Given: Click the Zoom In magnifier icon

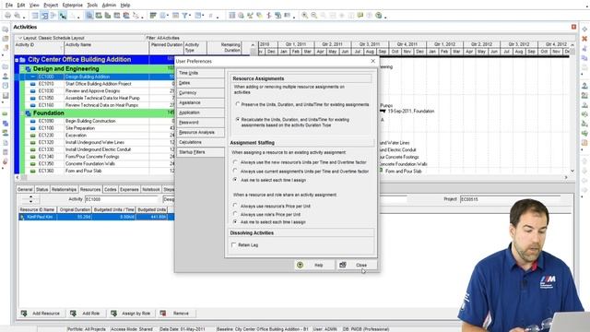Looking at the screenshot, I should tap(305, 16).
